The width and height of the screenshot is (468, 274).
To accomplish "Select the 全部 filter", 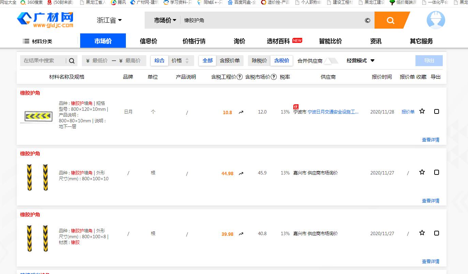I will [207, 61].
